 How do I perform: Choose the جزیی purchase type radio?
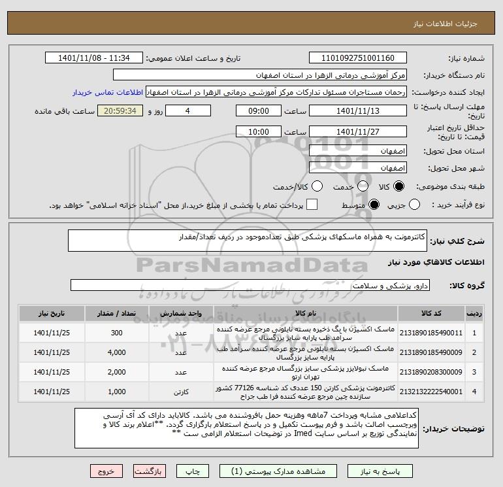point(414,205)
